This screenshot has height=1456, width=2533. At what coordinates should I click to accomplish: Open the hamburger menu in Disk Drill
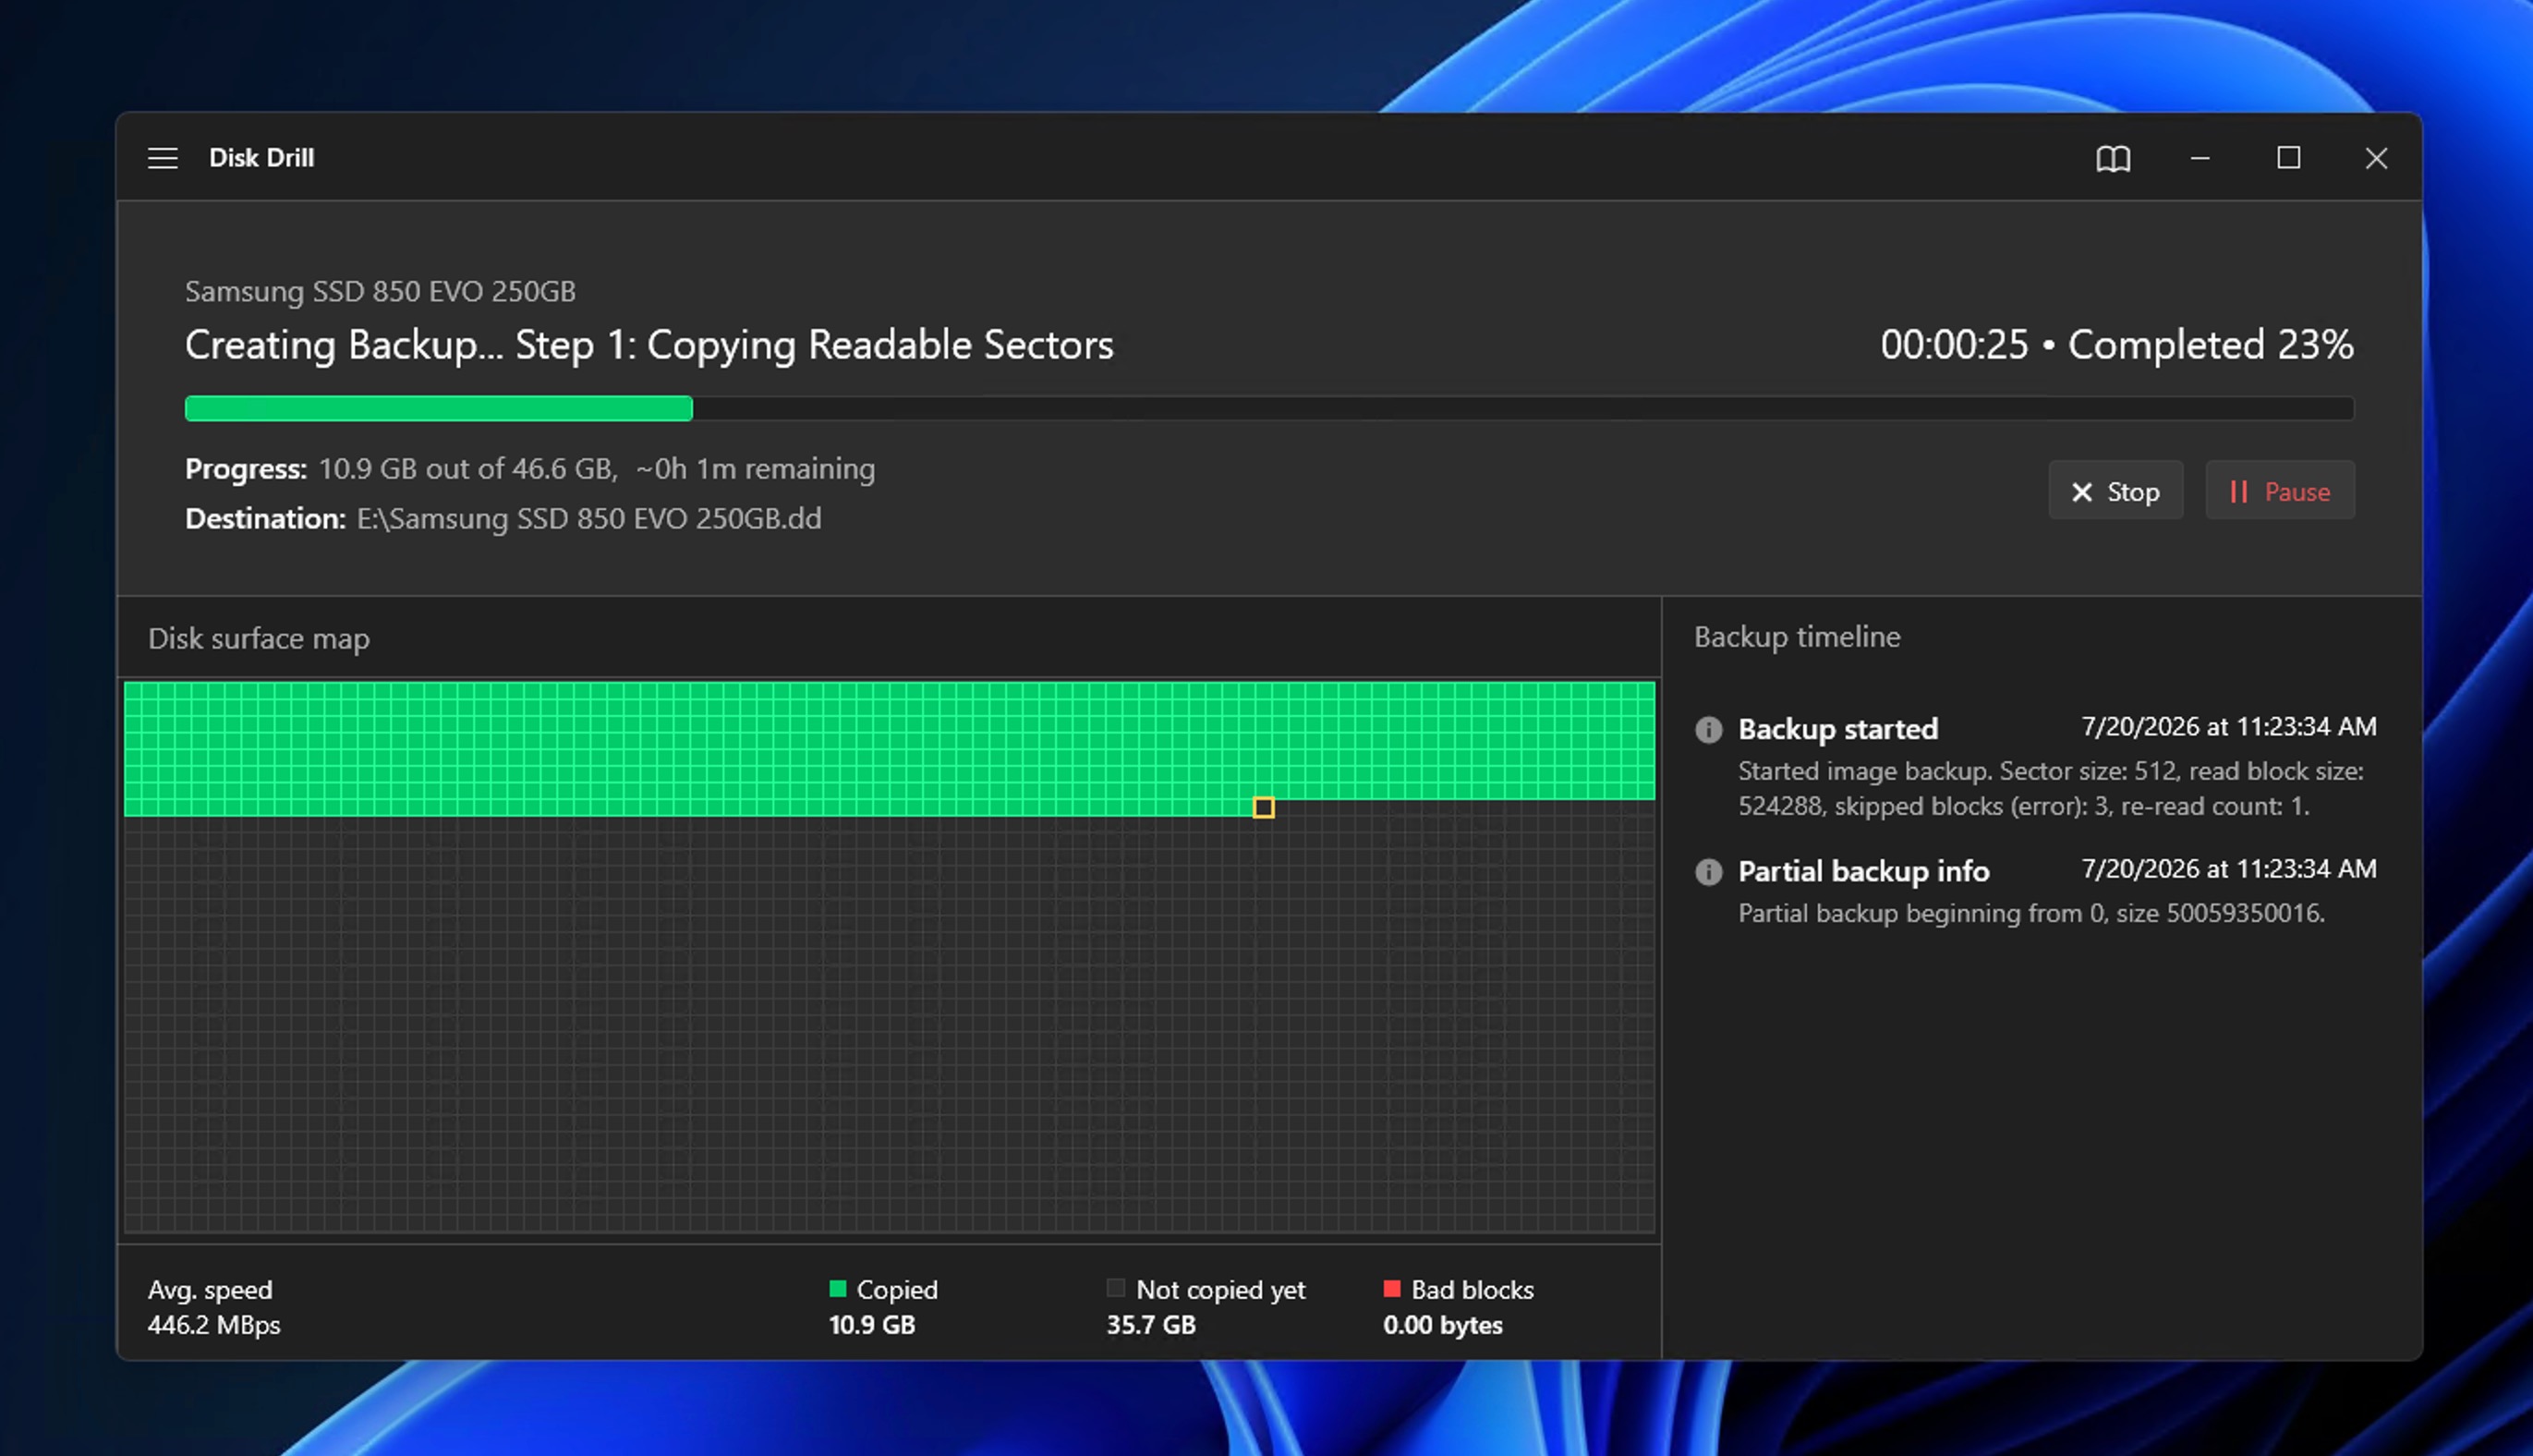click(x=163, y=158)
